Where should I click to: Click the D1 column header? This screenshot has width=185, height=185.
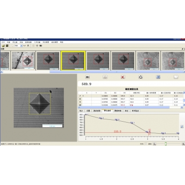click(106, 93)
